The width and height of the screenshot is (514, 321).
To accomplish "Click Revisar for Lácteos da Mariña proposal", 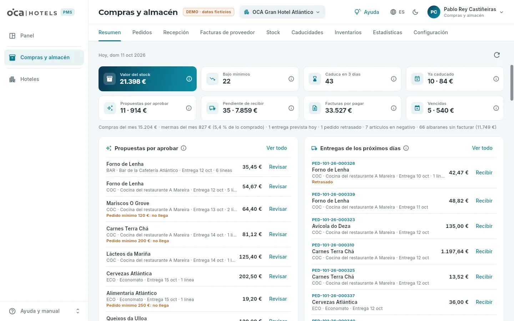I will tap(278, 257).
